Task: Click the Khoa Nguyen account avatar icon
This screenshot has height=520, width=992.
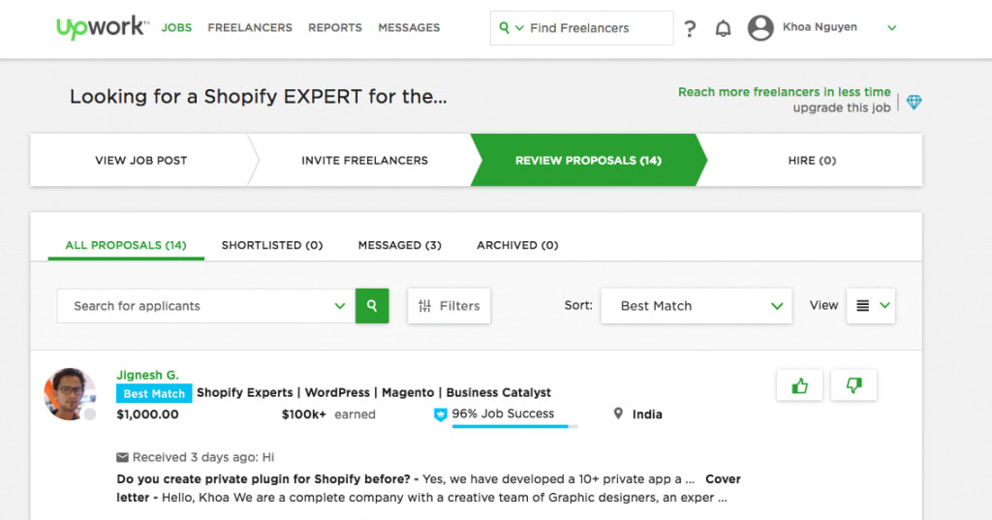Action: (x=760, y=28)
